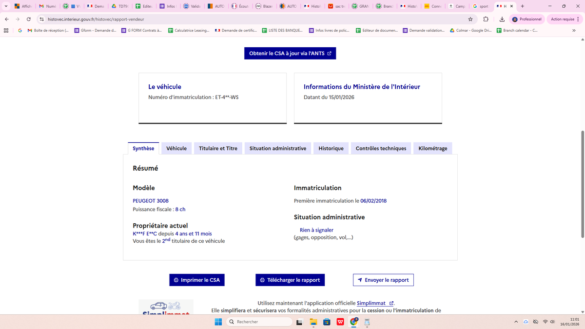Click Imprimer le CSA button

click(197, 280)
